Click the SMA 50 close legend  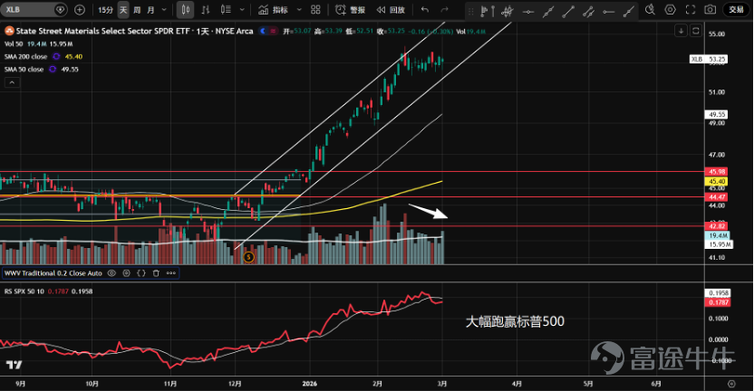tap(24, 69)
